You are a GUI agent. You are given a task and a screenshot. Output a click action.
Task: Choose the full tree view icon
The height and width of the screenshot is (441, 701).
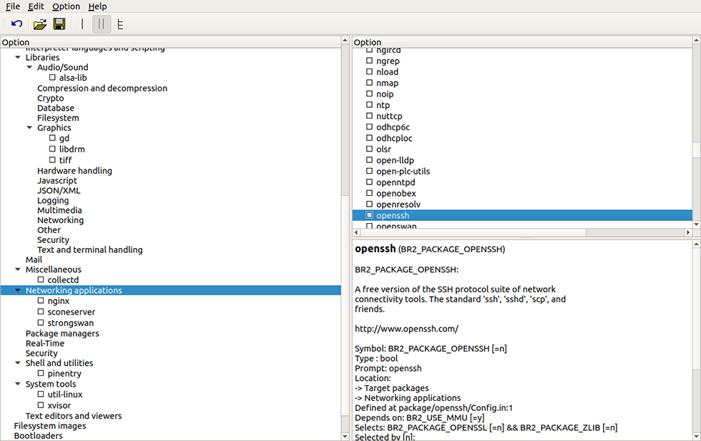point(120,24)
